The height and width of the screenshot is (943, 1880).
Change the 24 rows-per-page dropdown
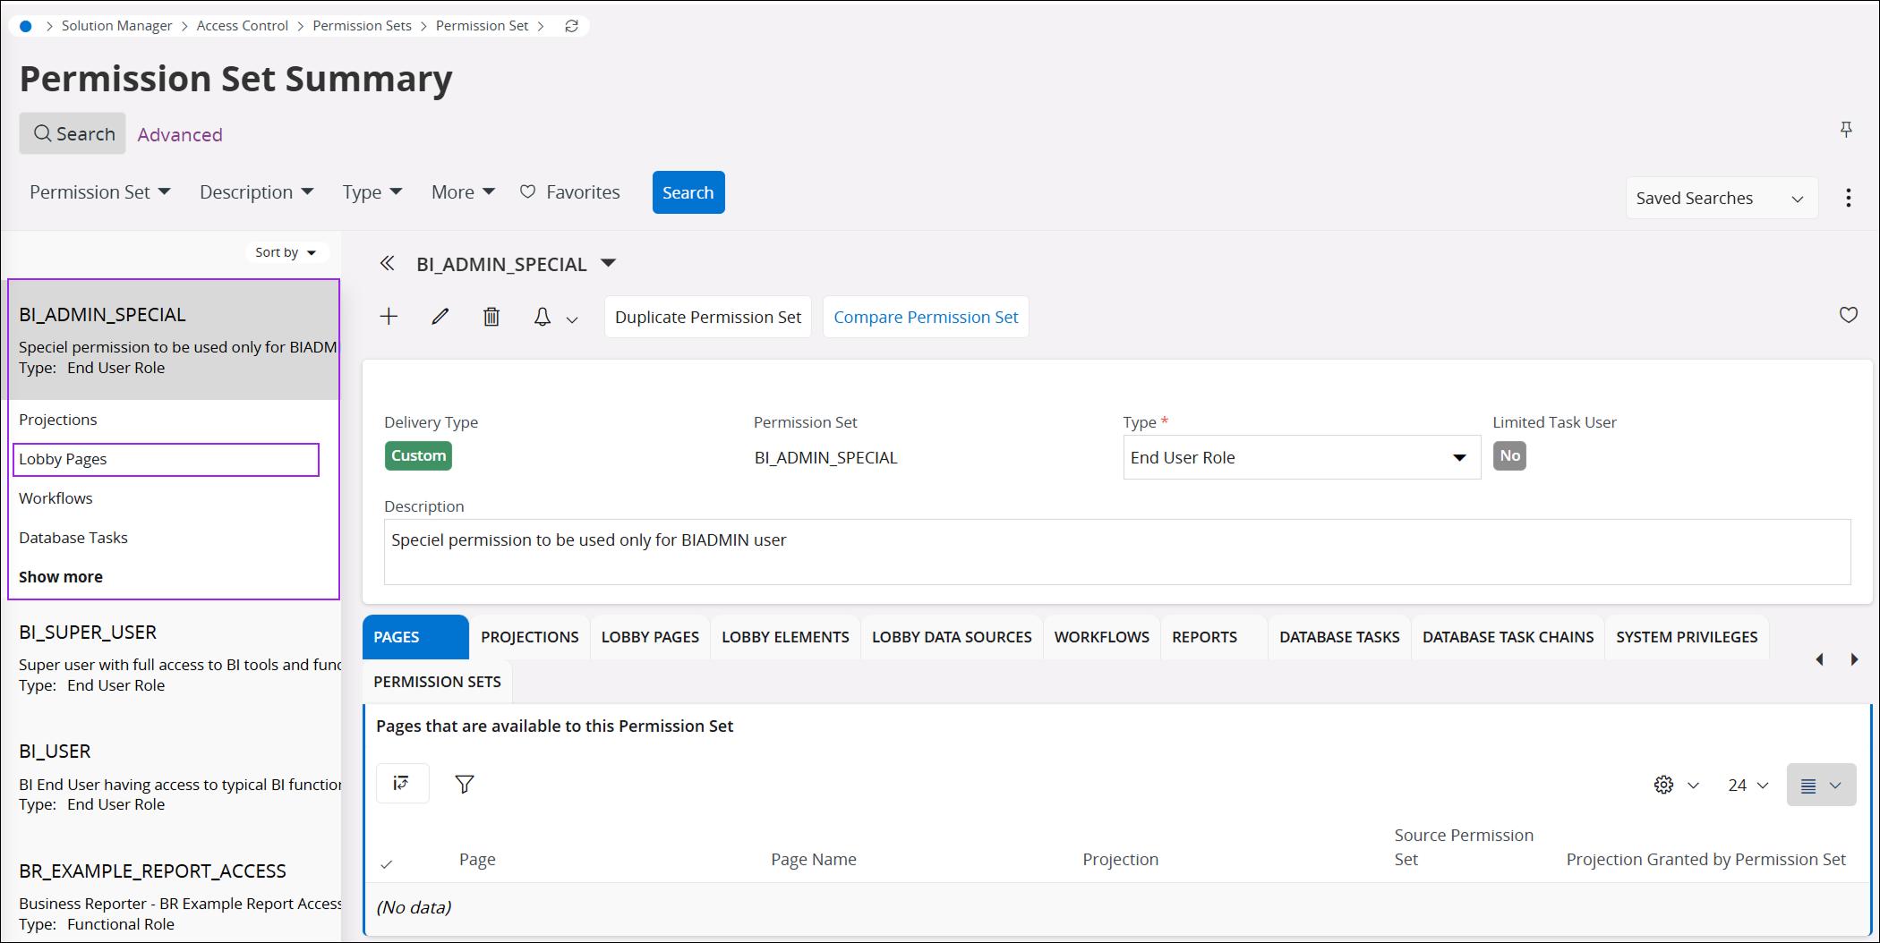click(x=1748, y=785)
